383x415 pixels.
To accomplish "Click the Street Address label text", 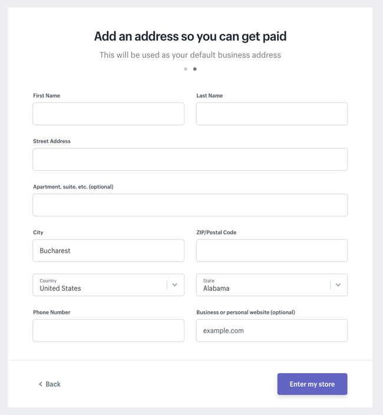I will point(52,141).
